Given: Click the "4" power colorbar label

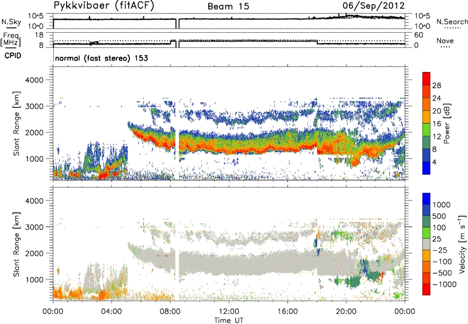Looking at the screenshot, I should coord(434,162).
